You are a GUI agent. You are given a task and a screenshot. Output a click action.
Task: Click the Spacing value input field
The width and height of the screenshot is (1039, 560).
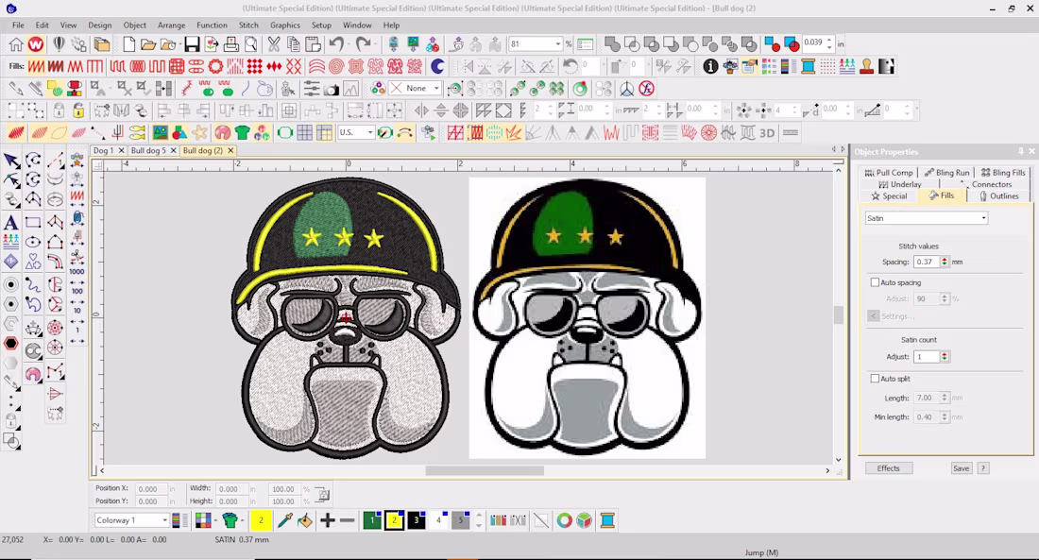(x=926, y=262)
